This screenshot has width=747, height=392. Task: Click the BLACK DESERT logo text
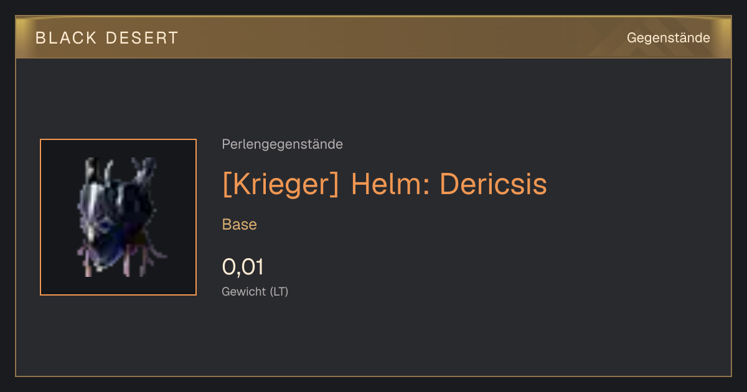click(x=107, y=38)
